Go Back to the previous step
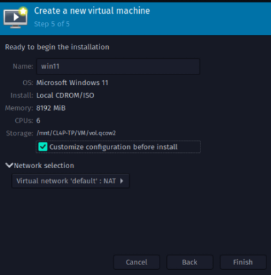The image size is (271, 275). click(x=190, y=262)
